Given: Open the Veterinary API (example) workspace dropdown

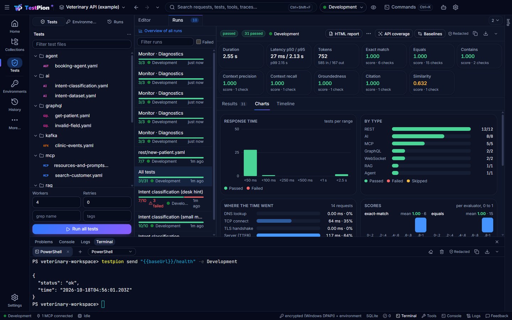Looking at the screenshot, I should 92,7.
